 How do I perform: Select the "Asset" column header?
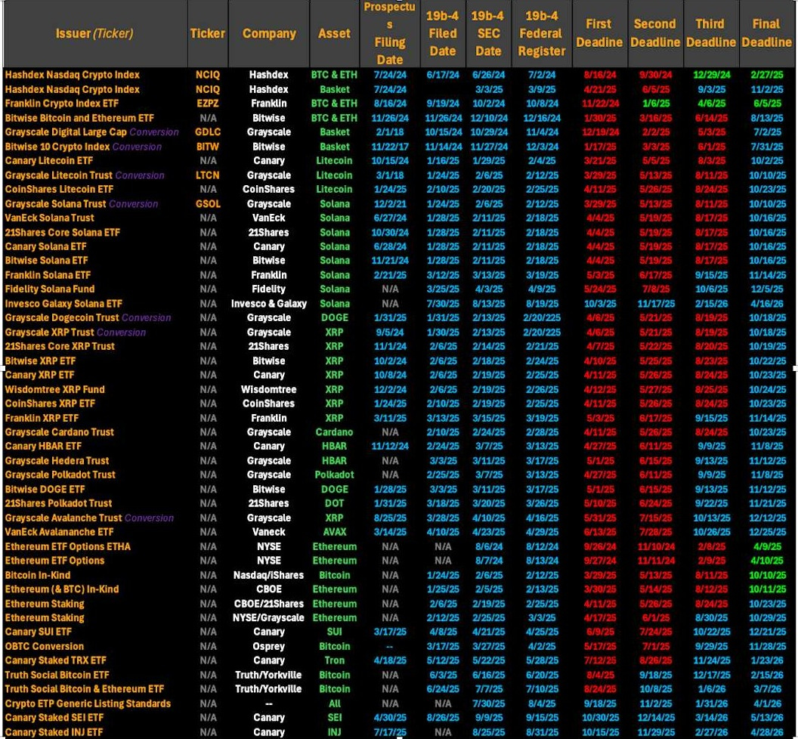pyautogui.click(x=334, y=33)
